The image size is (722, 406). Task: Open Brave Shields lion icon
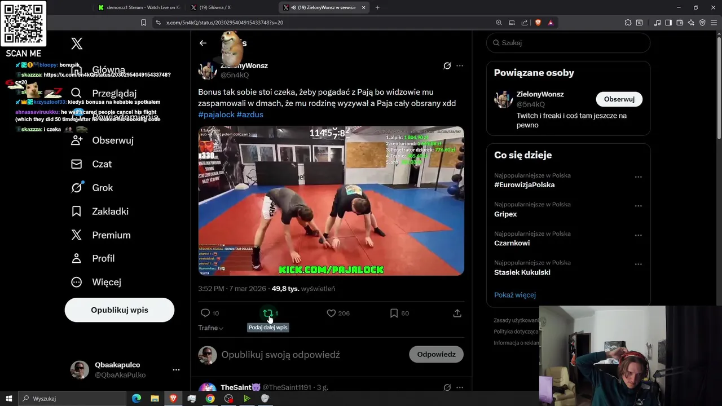coord(538,23)
